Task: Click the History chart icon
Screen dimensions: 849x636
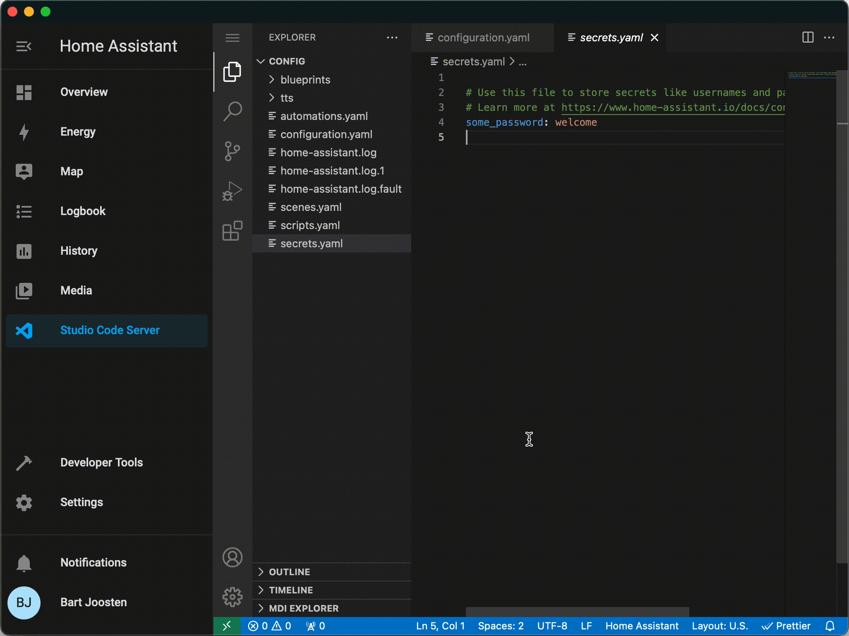Action: click(x=24, y=251)
